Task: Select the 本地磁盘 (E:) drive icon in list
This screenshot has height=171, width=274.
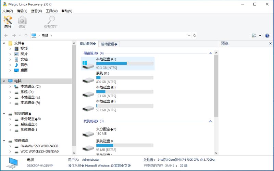Action: pyautogui.click(x=88, y=94)
